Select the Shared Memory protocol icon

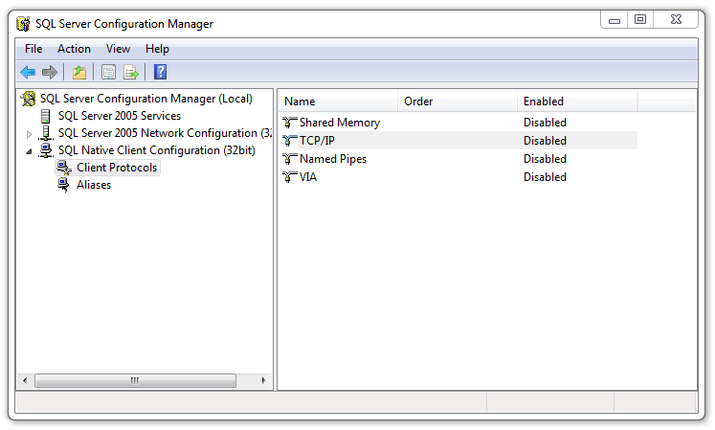[290, 123]
